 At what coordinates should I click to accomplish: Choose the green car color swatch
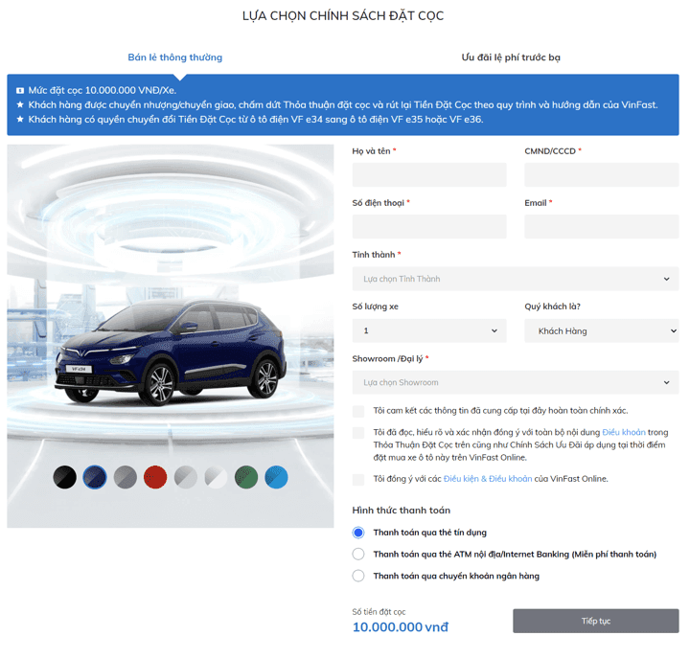point(246,477)
